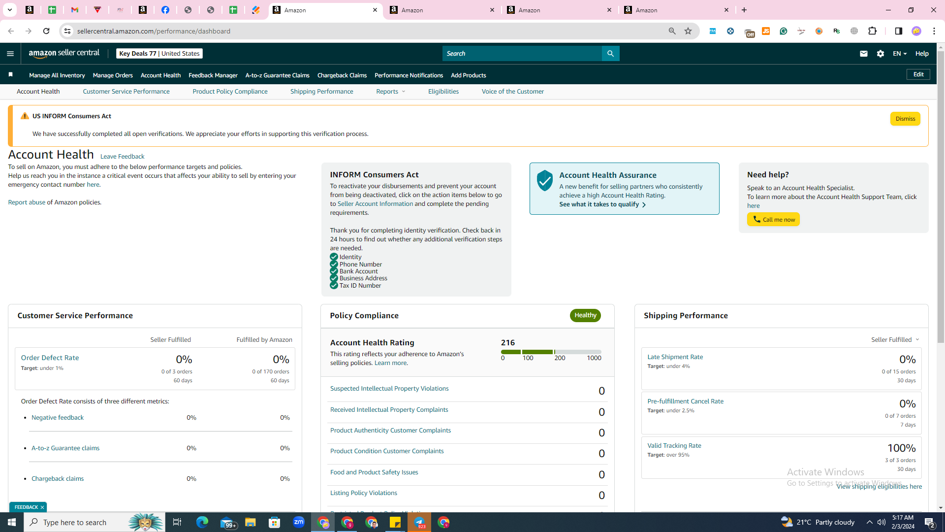This screenshot has width=945, height=532.
Task: Open Suspected Intellectual Property Violations link
Action: coord(389,389)
